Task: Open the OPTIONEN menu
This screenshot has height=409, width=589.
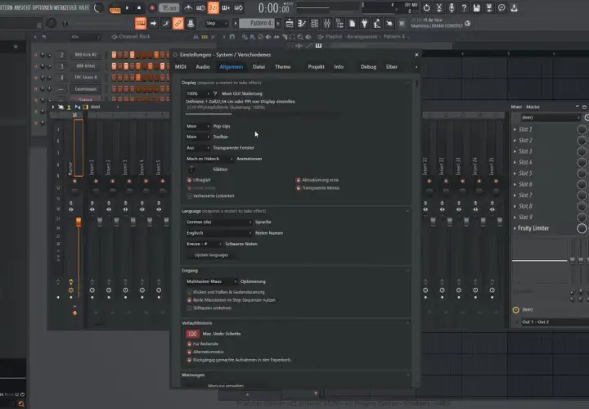Action: click(43, 7)
